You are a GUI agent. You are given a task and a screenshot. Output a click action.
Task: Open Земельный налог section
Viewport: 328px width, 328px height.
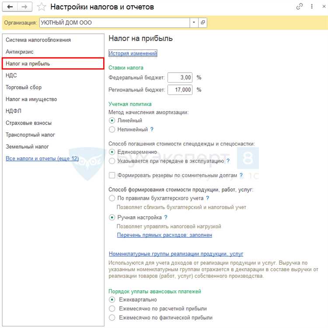pos(53,147)
